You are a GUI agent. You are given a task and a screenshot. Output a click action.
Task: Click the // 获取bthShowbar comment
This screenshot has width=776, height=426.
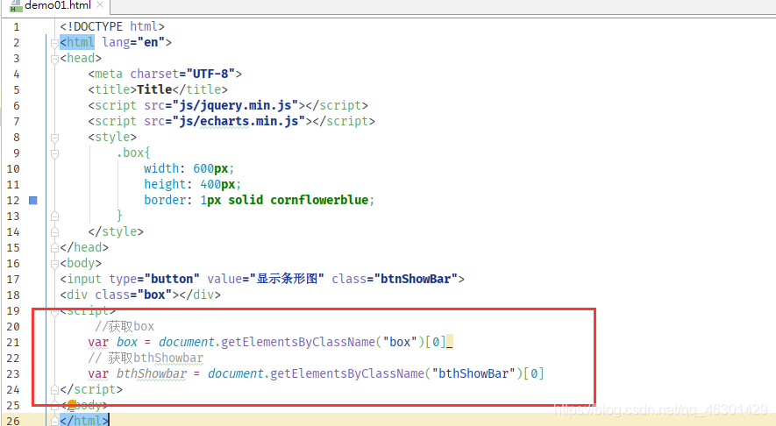146,358
